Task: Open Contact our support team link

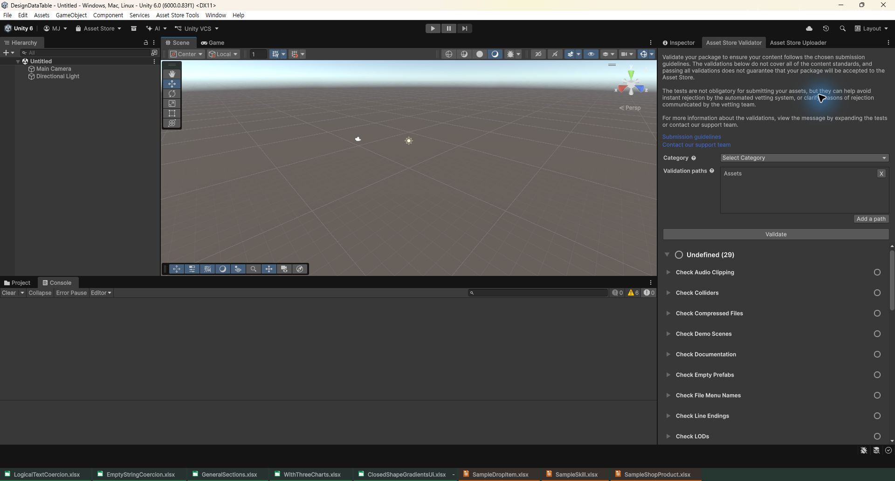Action: point(696,145)
